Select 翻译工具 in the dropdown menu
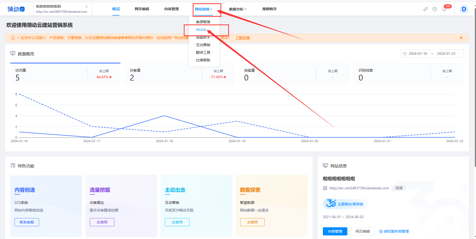 203,52
